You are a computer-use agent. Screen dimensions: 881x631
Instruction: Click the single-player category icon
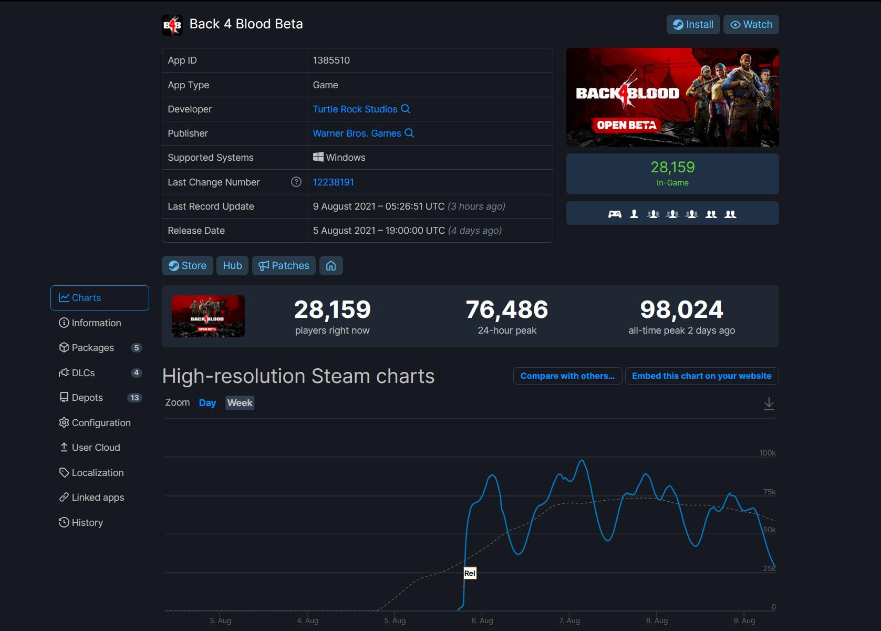tap(634, 214)
